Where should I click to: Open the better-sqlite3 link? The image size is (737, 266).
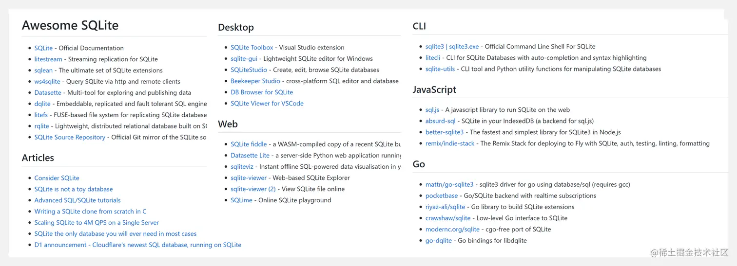[445, 132]
